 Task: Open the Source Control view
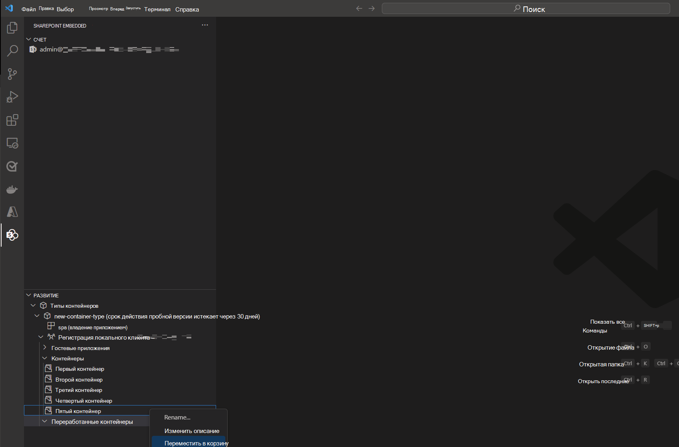tap(12, 74)
